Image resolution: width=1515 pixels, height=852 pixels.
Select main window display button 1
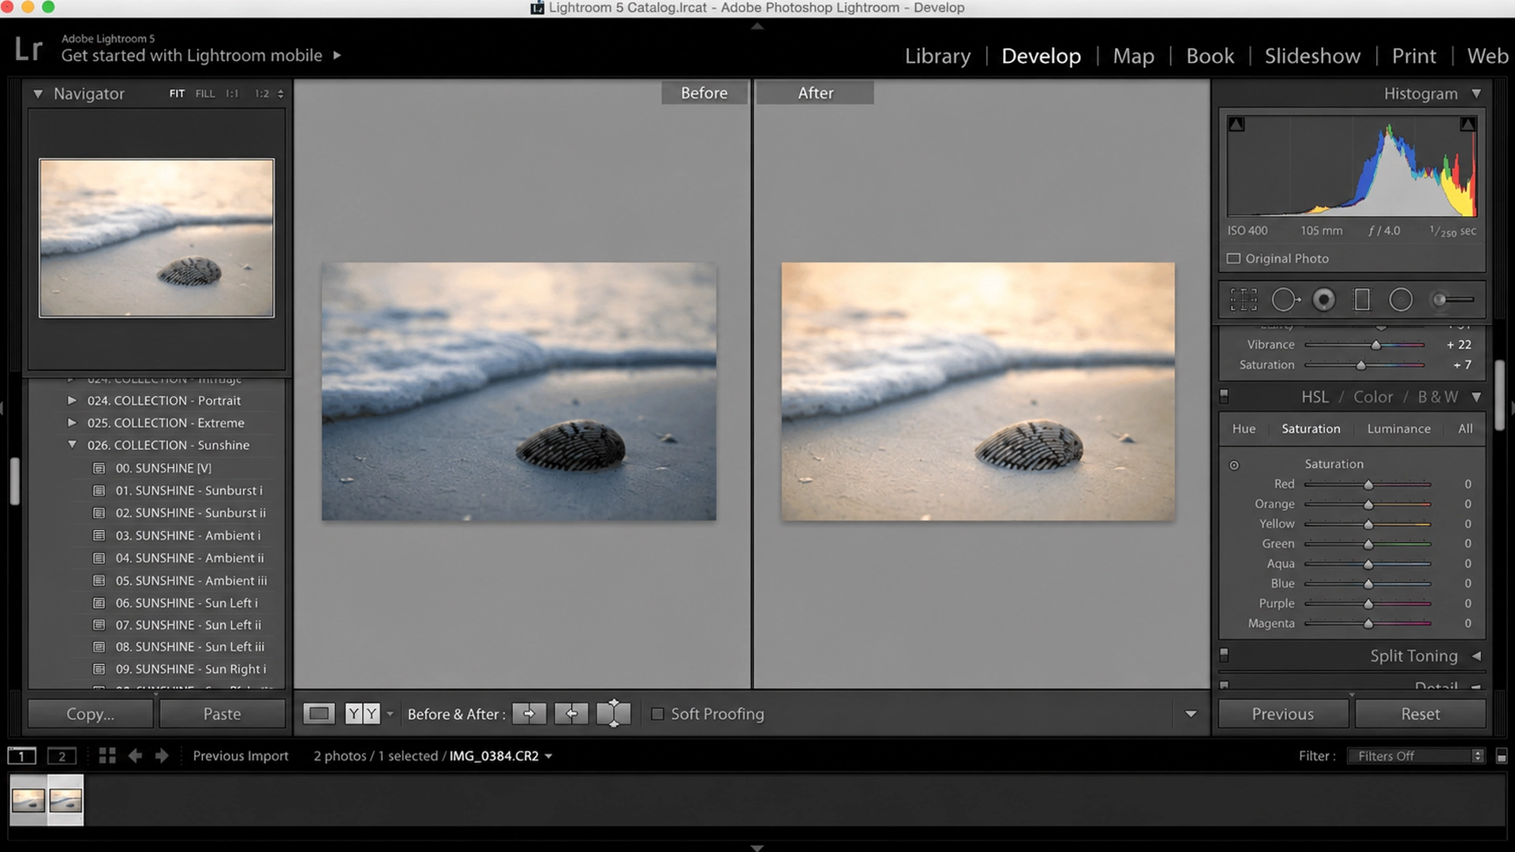21,756
